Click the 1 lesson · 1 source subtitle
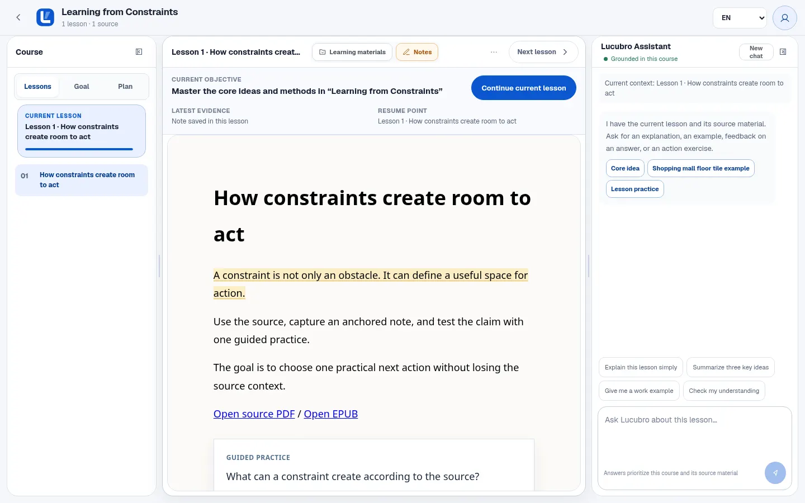Image resolution: width=805 pixels, height=503 pixels. [90, 24]
